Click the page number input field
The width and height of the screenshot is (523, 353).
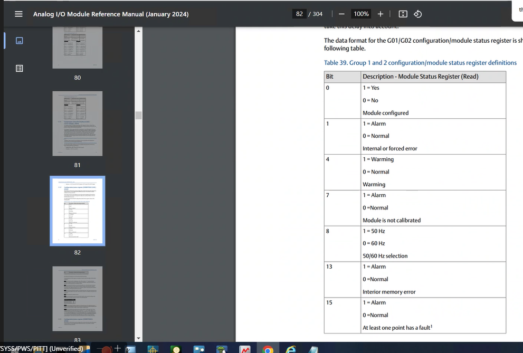[x=299, y=14]
